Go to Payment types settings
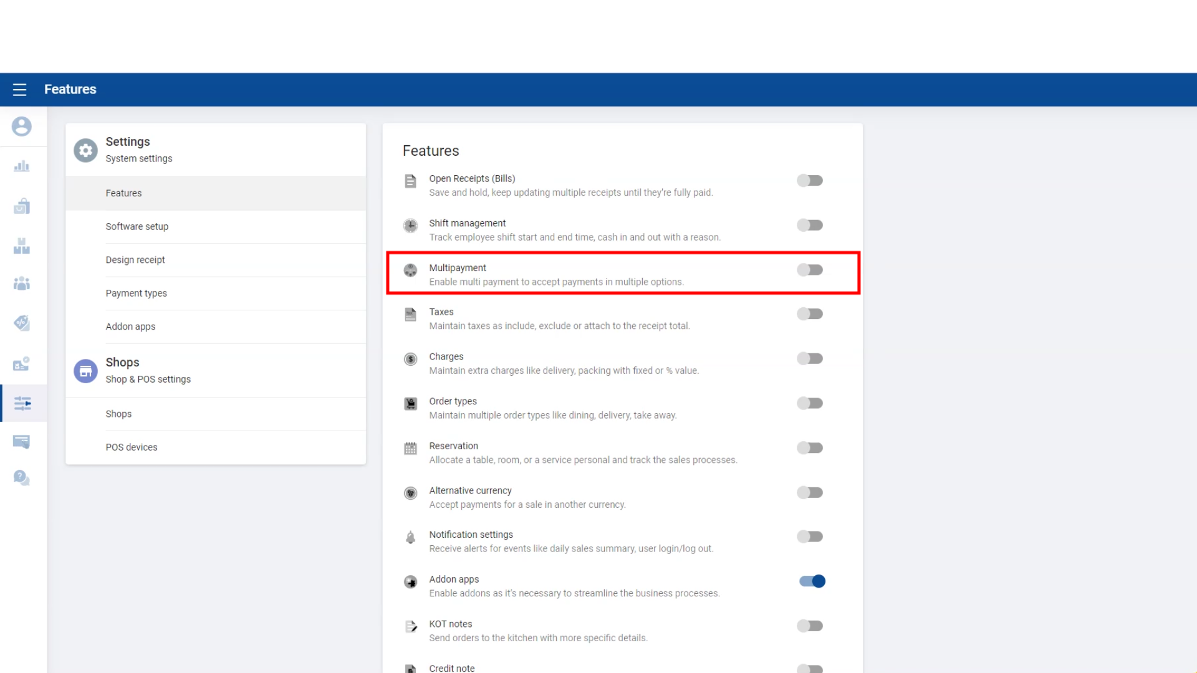The height and width of the screenshot is (673, 1197). click(x=136, y=294)
